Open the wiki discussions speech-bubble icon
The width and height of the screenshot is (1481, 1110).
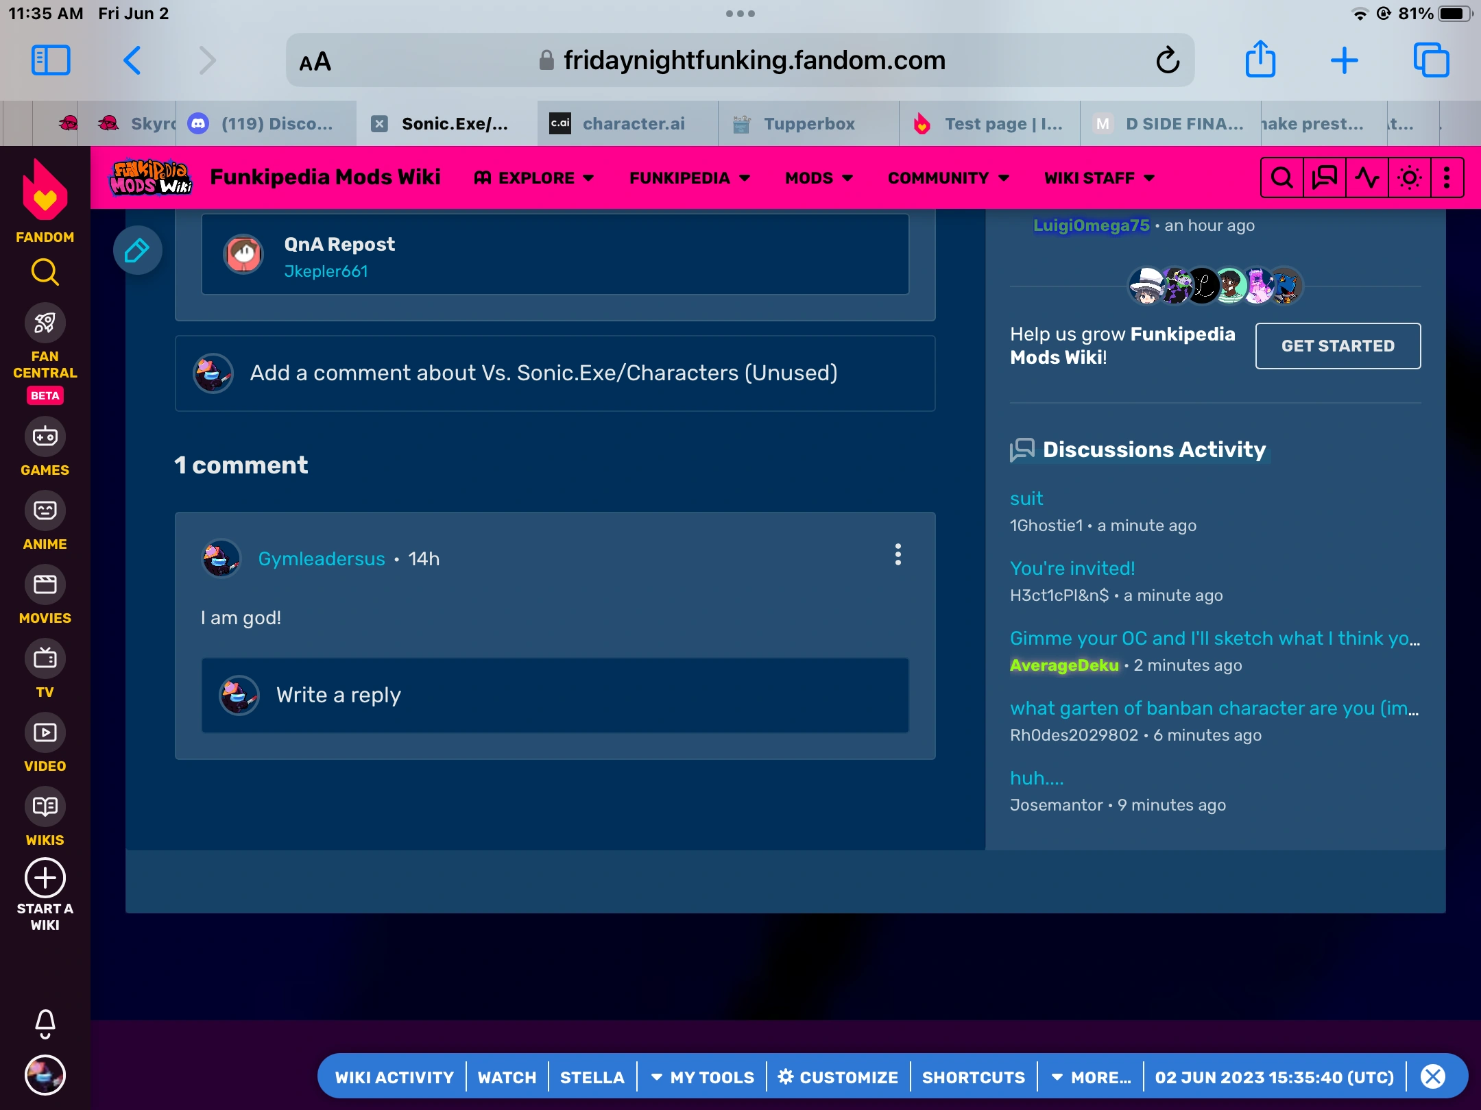(x=1324, y=178)
